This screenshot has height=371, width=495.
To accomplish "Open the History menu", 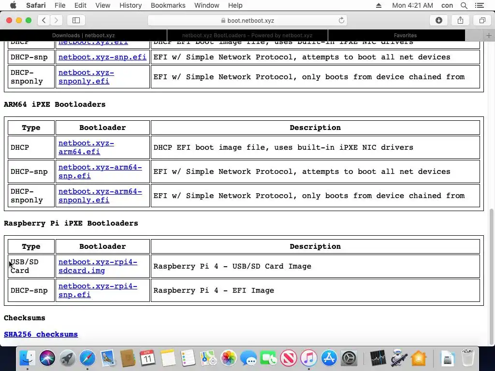I will click(x=131, y=5).
